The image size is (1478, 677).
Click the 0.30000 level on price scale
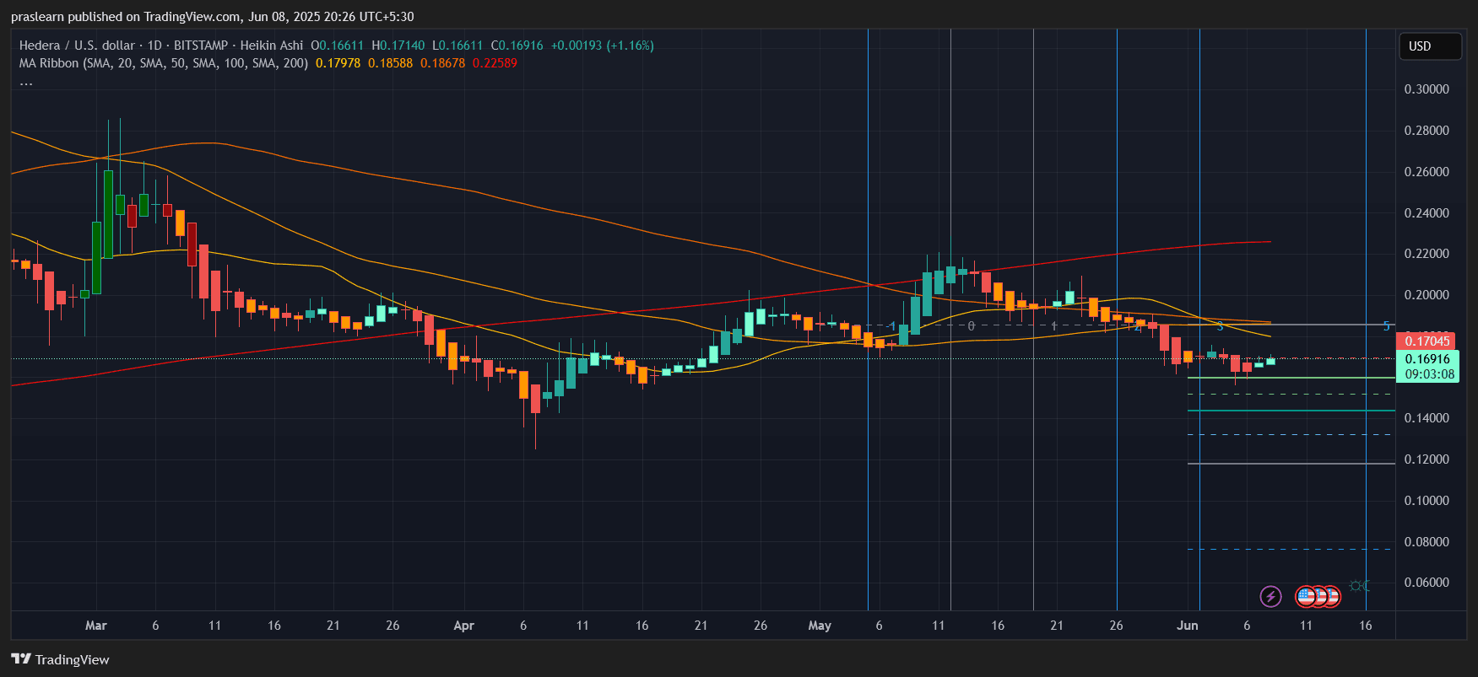point(1427,89)
